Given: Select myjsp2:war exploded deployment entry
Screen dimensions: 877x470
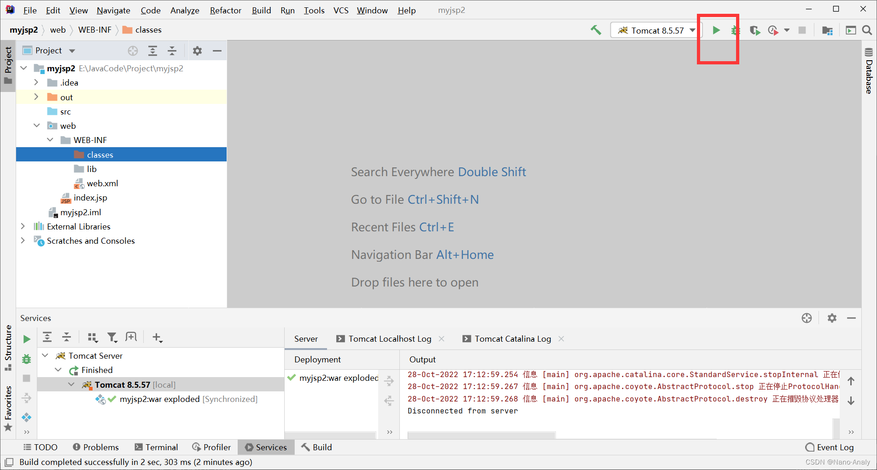Looking at the screenshot, I should click(x=339, y=378).
